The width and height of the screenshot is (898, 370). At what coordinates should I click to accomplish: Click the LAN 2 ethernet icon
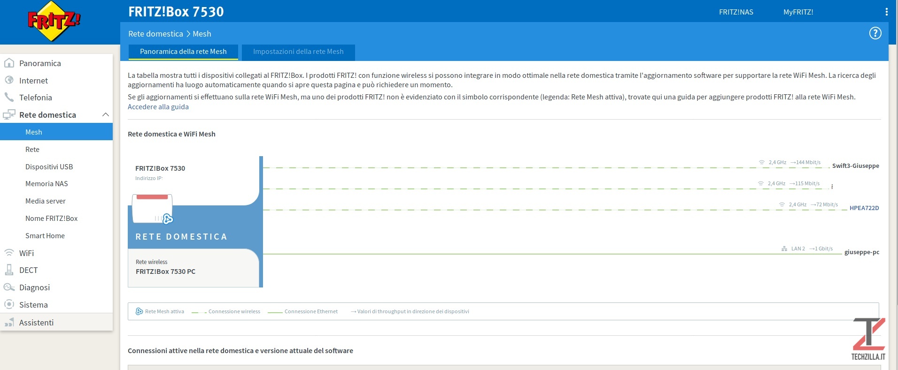click(x=784, y=249)
